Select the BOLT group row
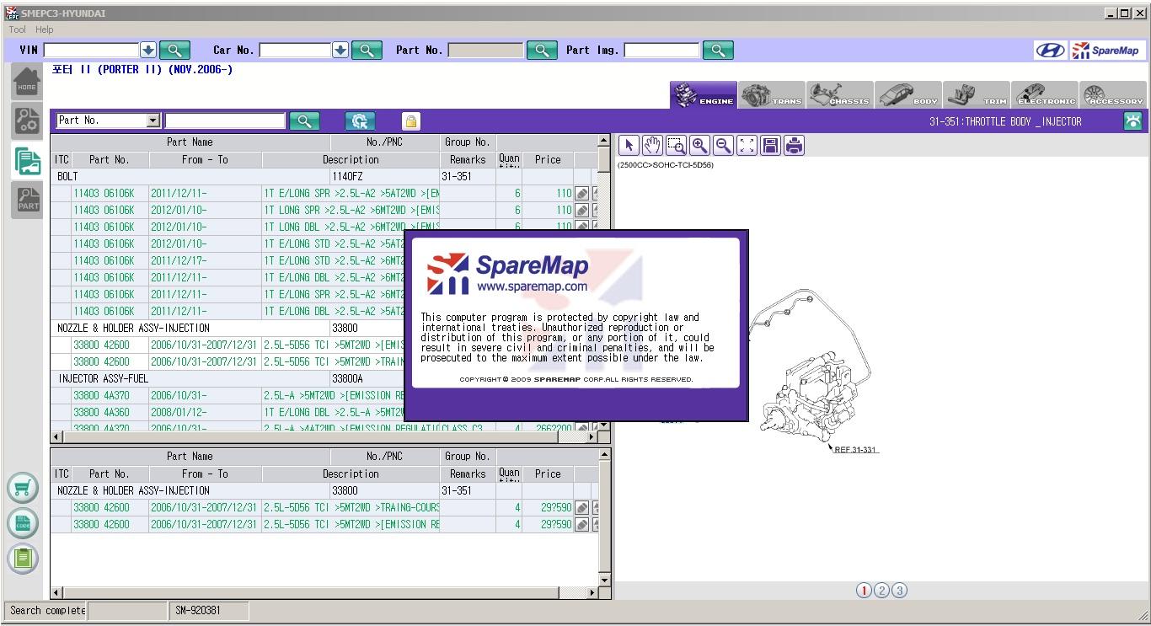The width and height of the screenshot is (1151, 626). 324,176
